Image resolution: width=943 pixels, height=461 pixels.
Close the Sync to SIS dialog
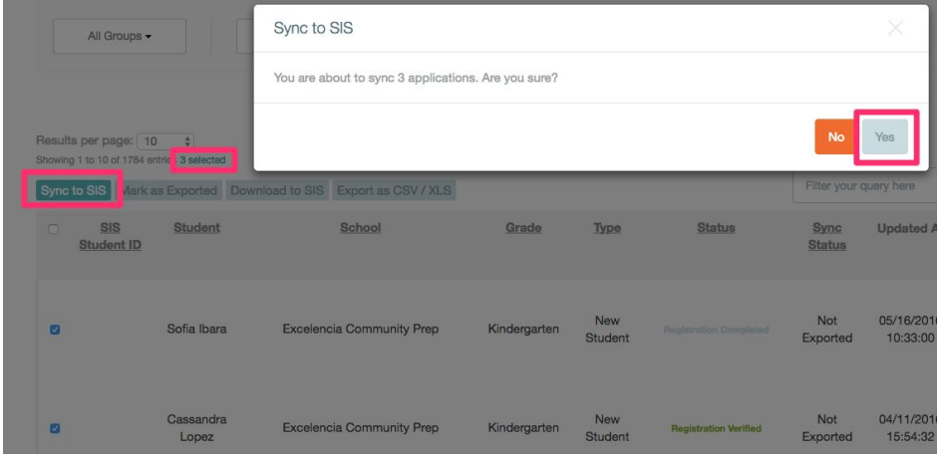pos(895,28)
